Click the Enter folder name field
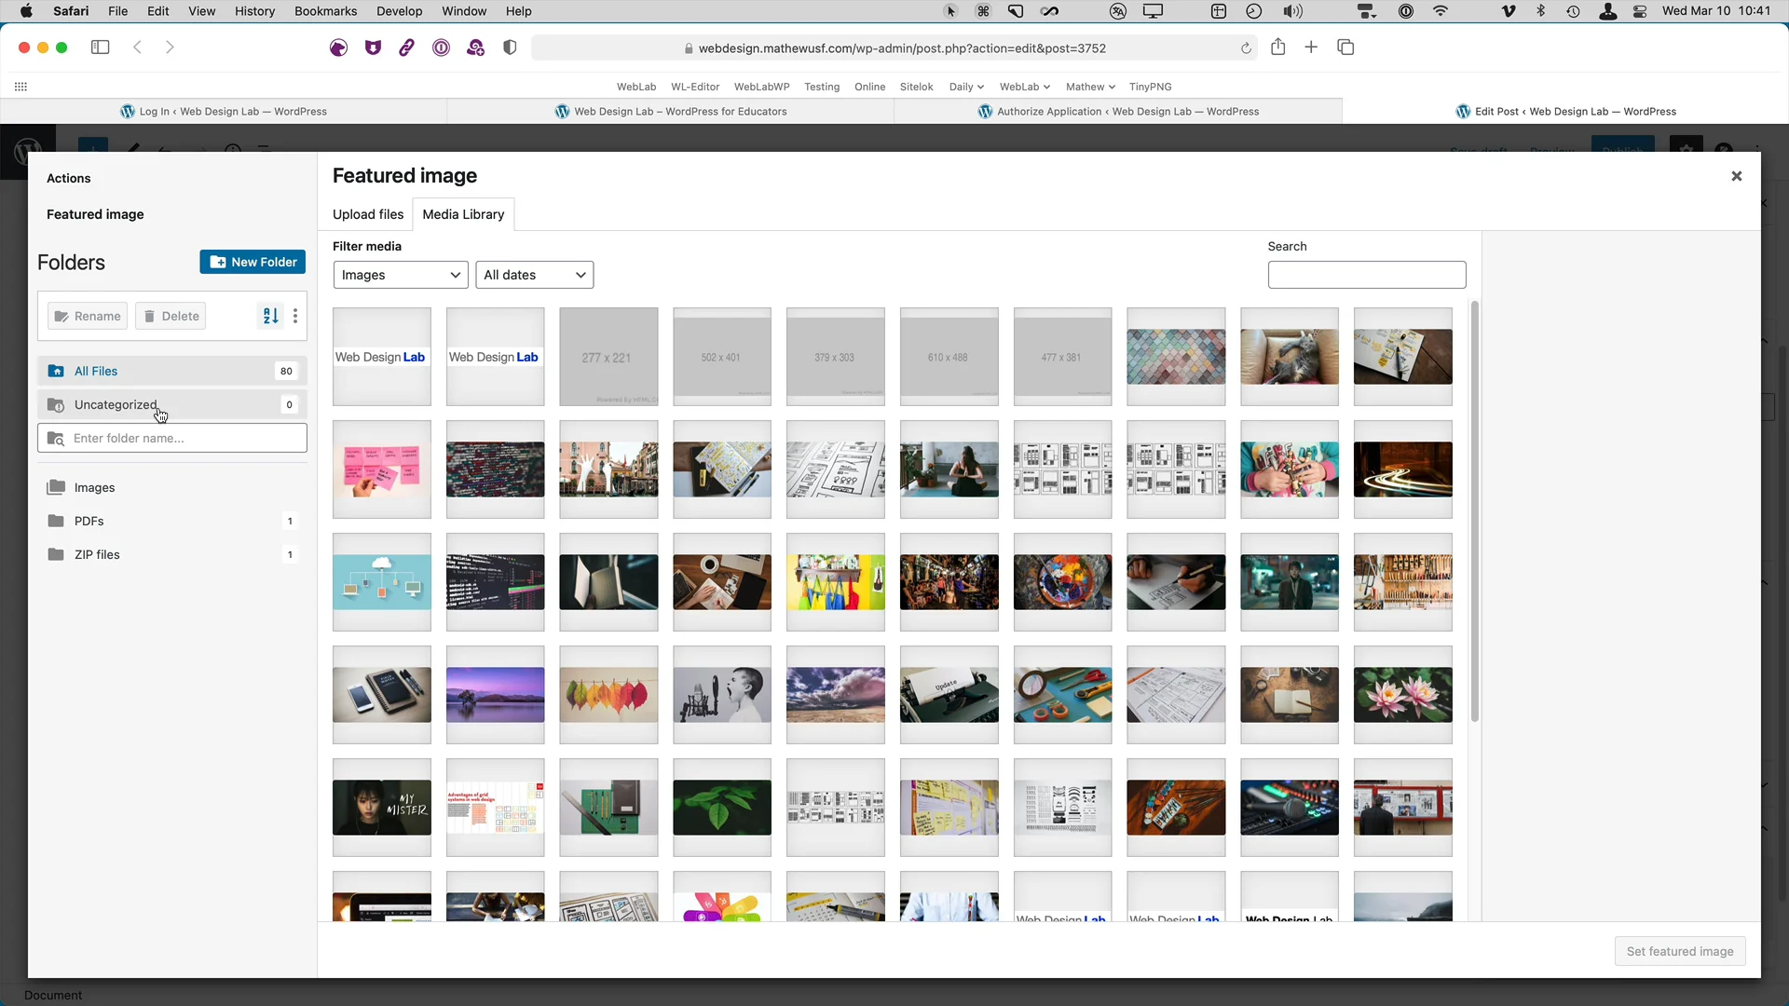Viewport: 1789px width, 1006px height. tap(172, 438)
